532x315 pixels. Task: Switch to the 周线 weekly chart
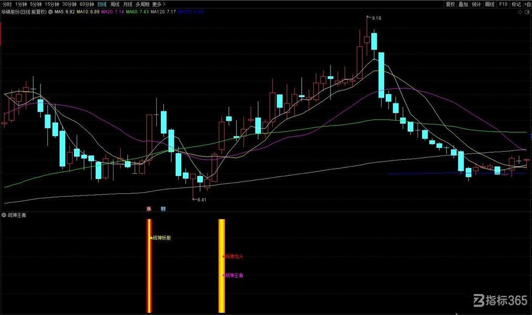click(x=115, y=4)
